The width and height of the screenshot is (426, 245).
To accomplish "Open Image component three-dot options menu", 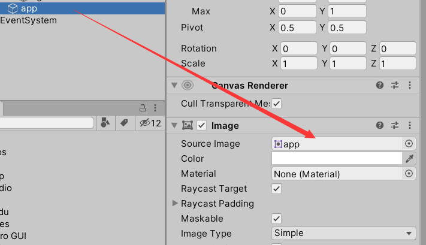I will [x=410, y=125].
